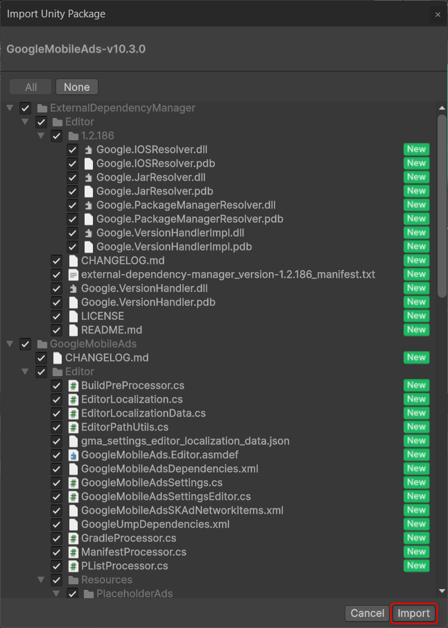The image size is (448, 628).
Task: Collapse the Editor folder under GoogleMobileAds
Action: (x=25, y=372)
